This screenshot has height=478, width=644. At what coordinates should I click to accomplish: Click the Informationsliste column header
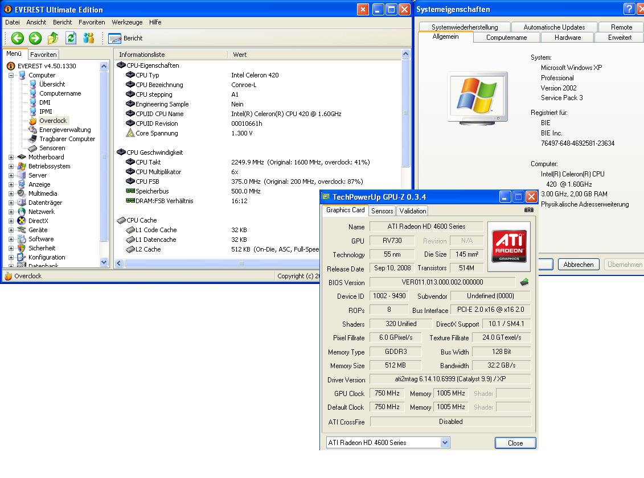(170, 55)
